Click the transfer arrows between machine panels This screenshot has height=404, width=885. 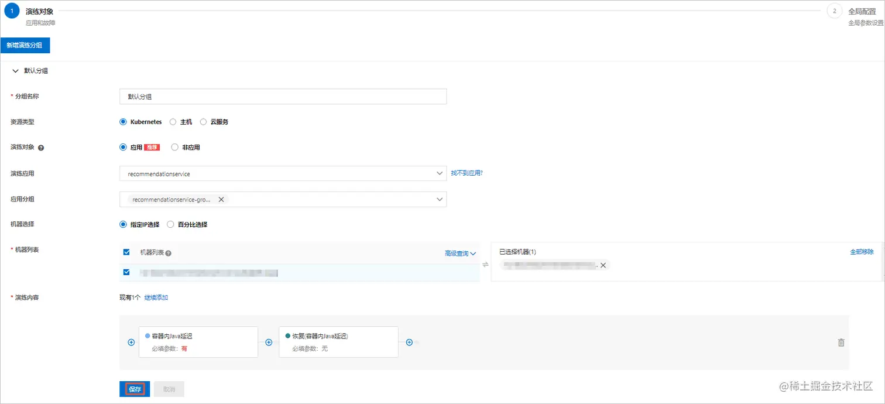[485, 265]
